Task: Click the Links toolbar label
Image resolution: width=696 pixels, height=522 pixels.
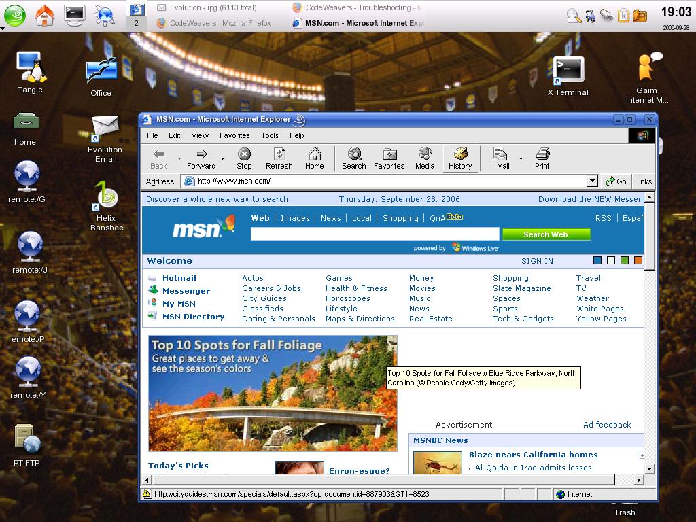Action: click(x=643, y=181)
